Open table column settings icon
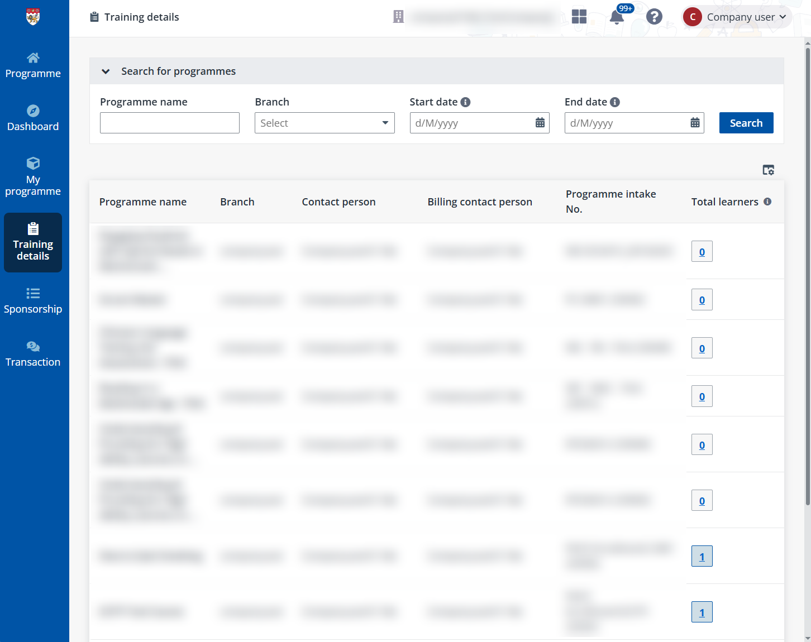The image size is (811, 642). pos(768,170)
